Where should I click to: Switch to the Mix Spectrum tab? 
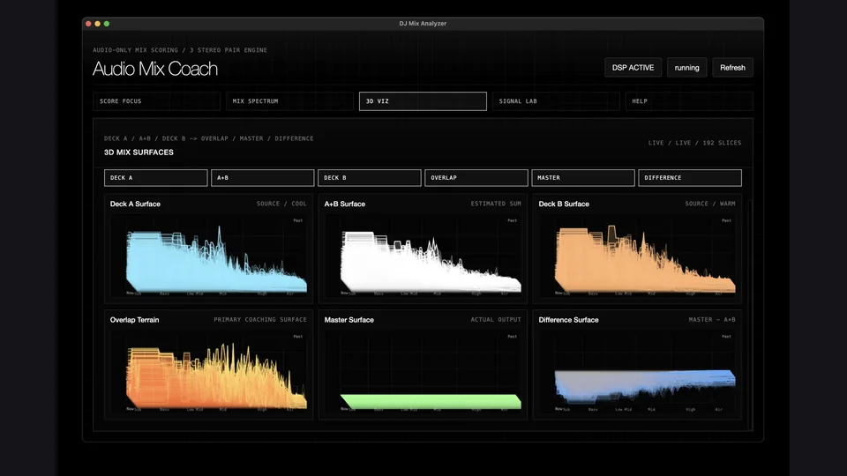[x=289, y=100]
